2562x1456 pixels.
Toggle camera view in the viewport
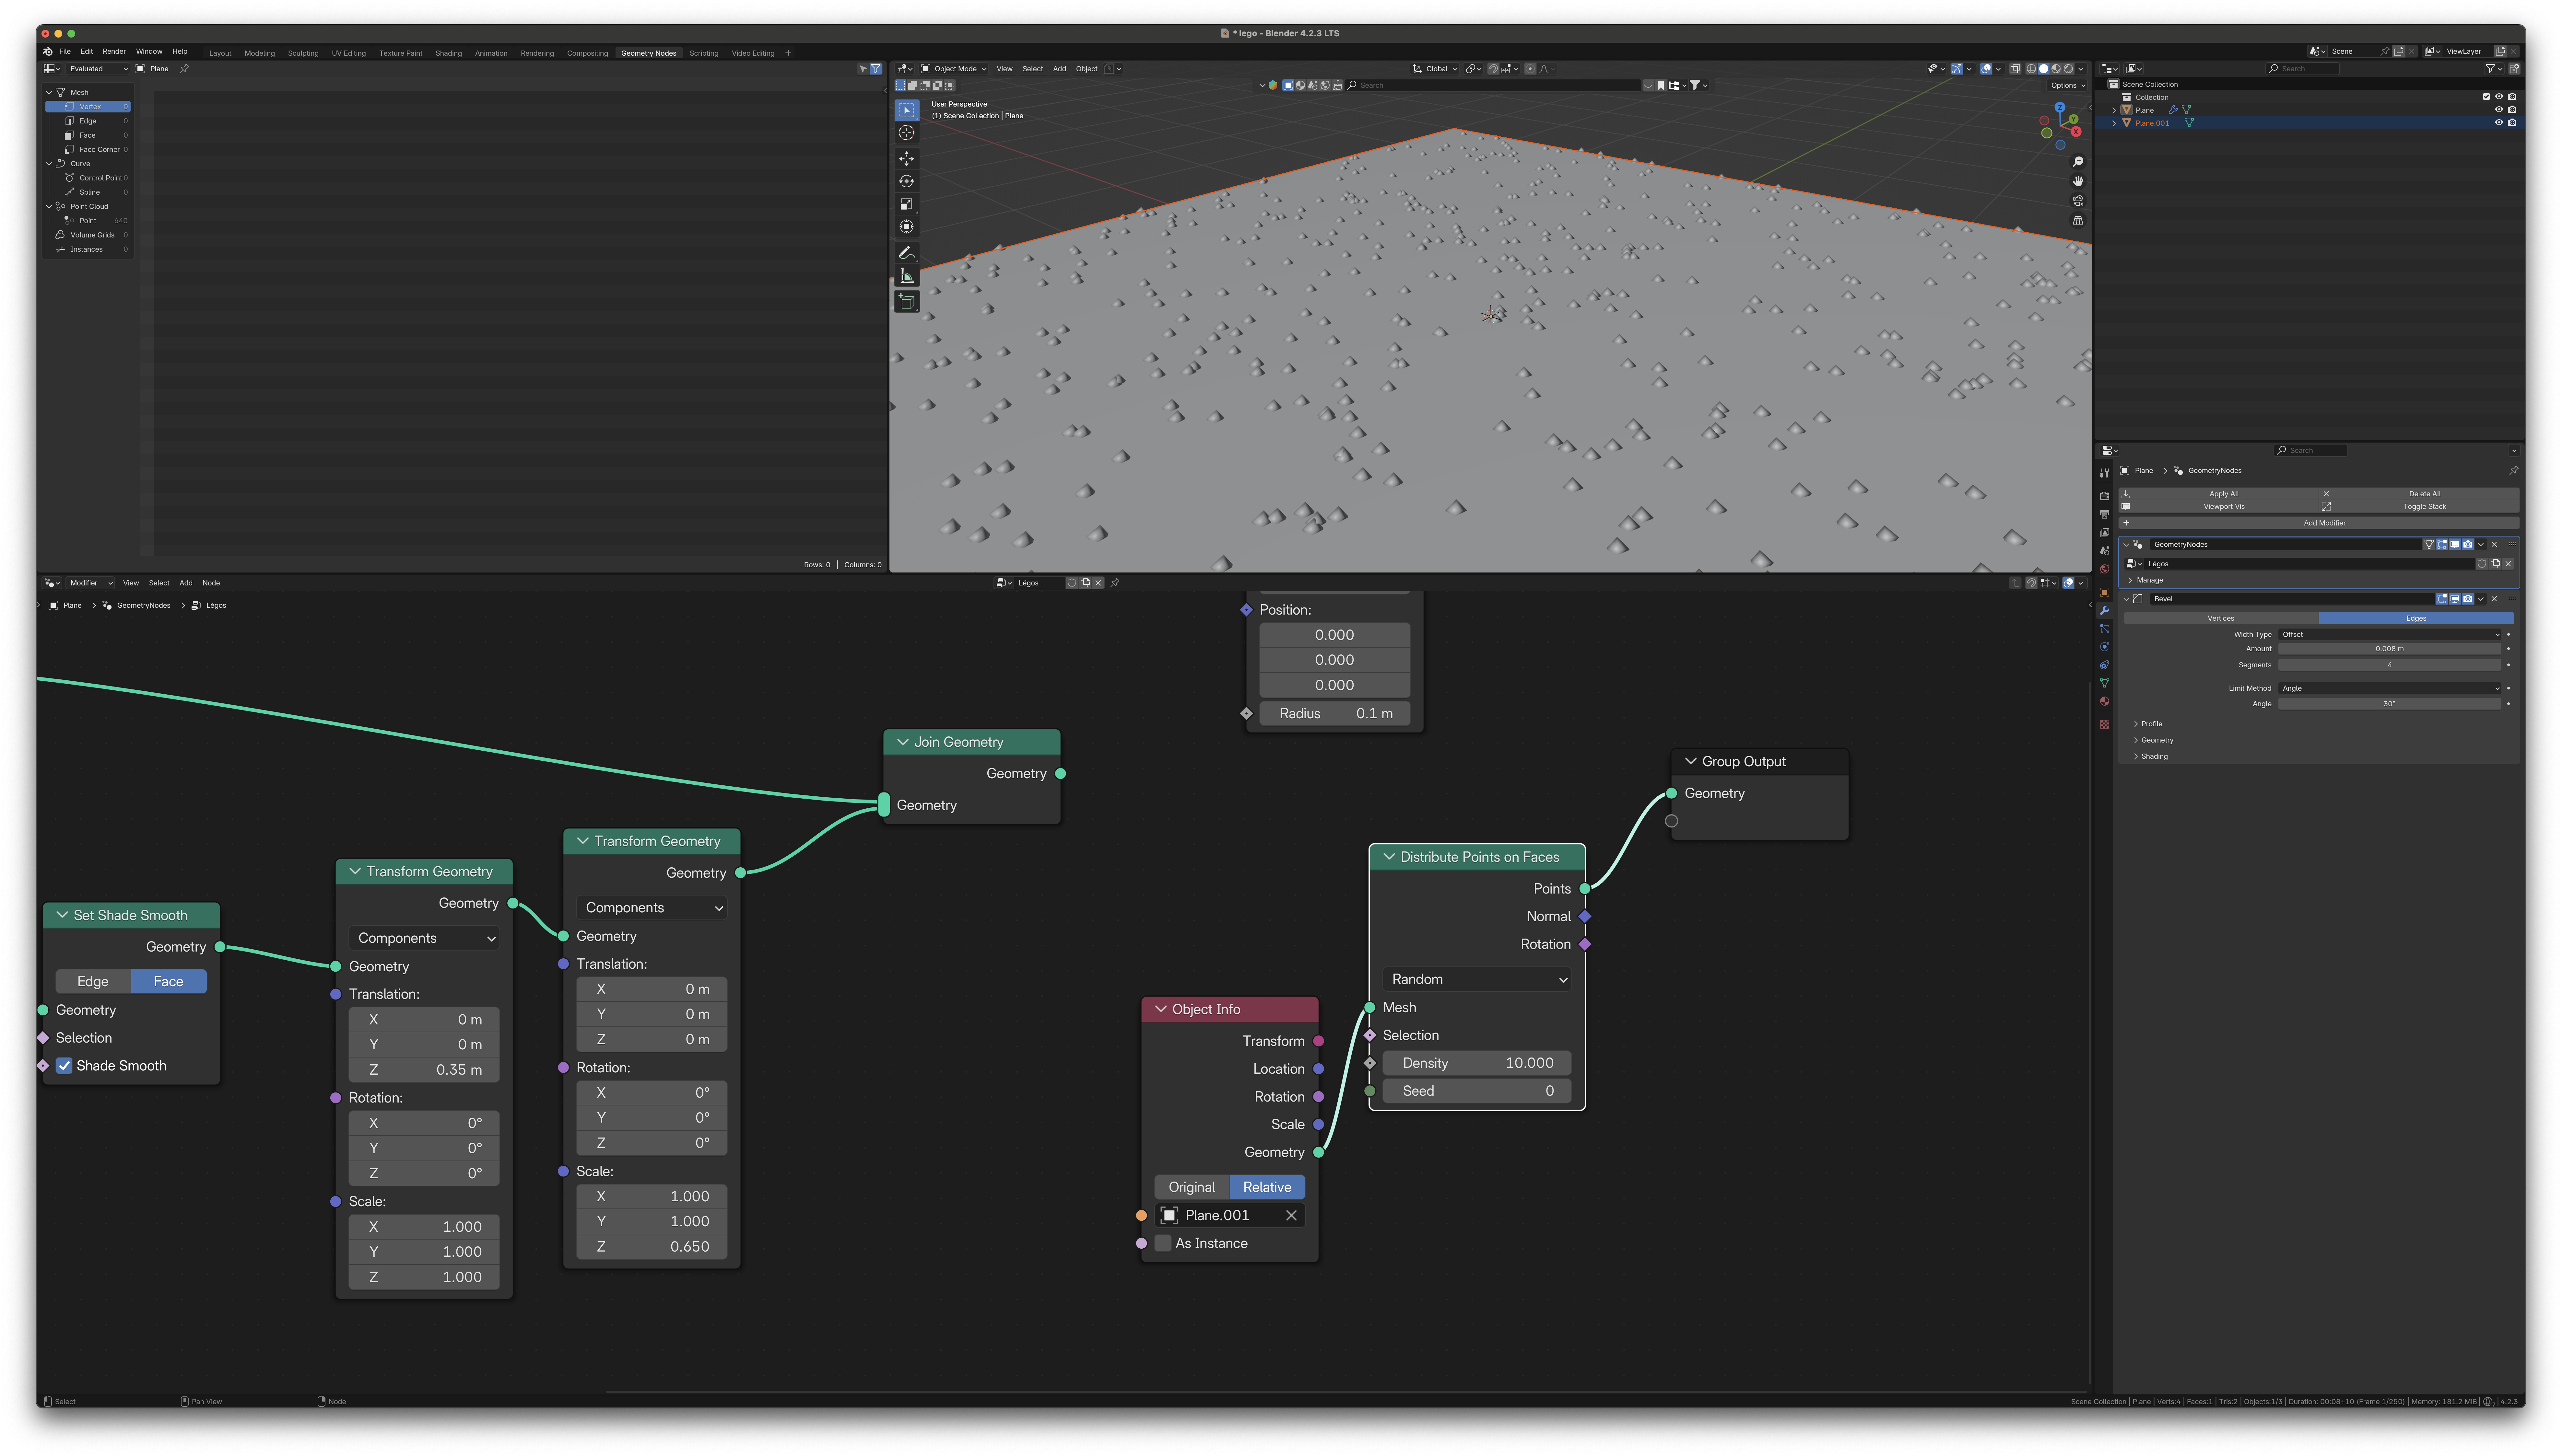(2078, 201)
